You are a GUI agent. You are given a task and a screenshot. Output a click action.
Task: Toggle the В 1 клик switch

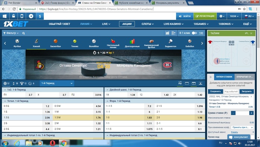pos(194,33)
